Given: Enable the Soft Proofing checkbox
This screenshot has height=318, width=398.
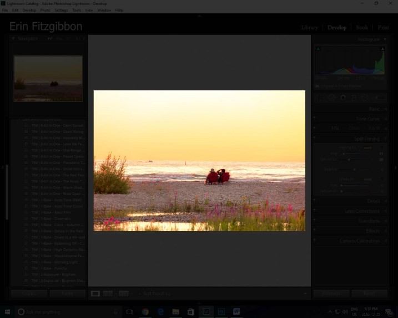Looking at the screenshot, I should coord(139,294).
